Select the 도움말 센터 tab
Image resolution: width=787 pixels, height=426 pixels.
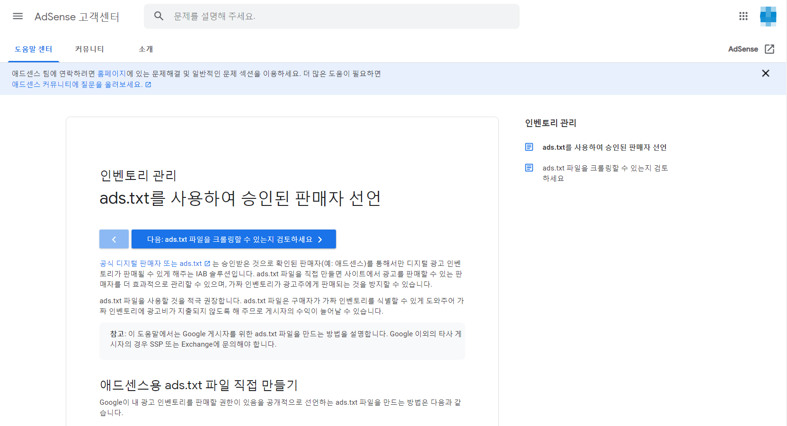click(34, 49)
